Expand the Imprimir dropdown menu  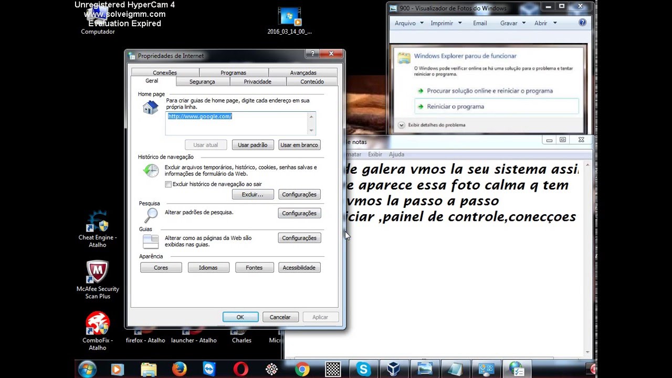446,23
